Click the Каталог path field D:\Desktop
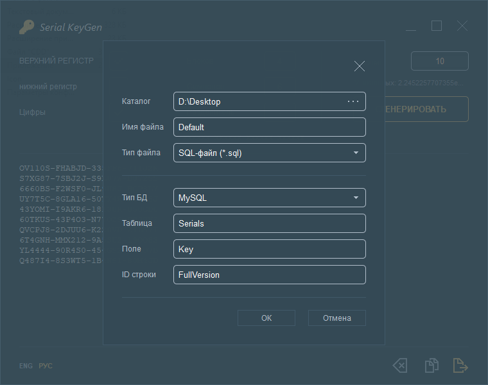 [257, 101]
